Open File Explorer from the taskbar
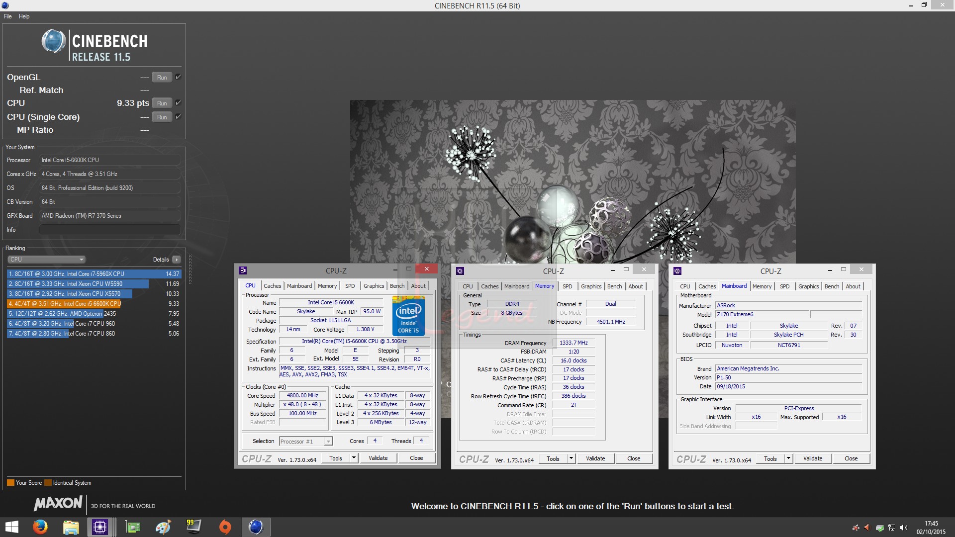This screenshot has height=537, width=955. (71, 527)
